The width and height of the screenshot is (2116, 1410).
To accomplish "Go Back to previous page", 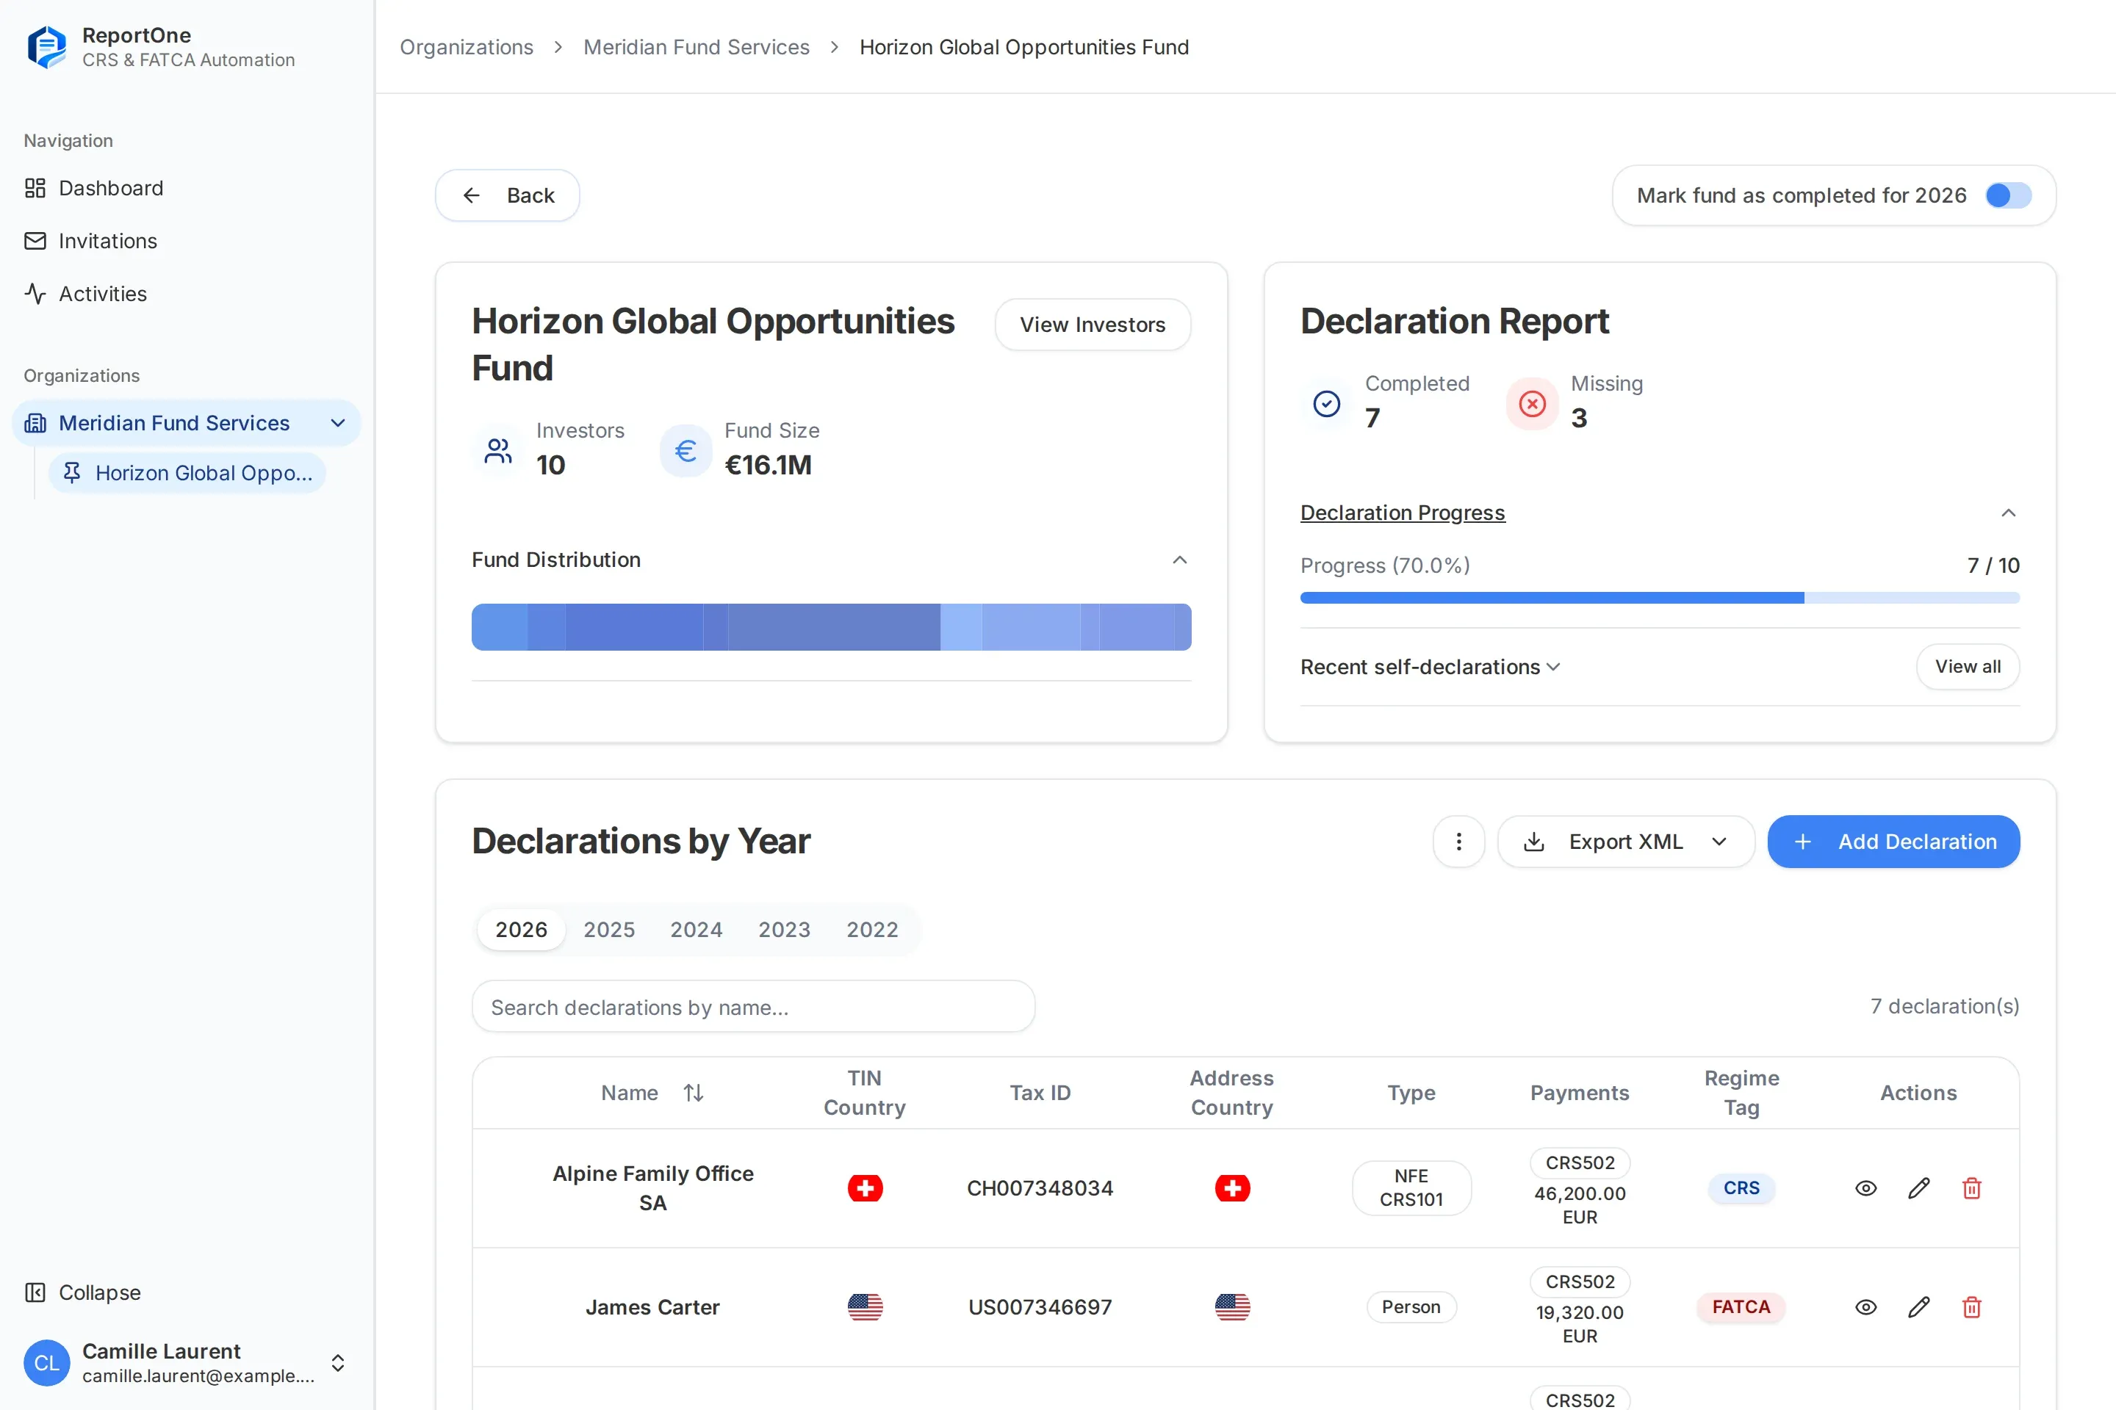I will (x=508, y=195).
